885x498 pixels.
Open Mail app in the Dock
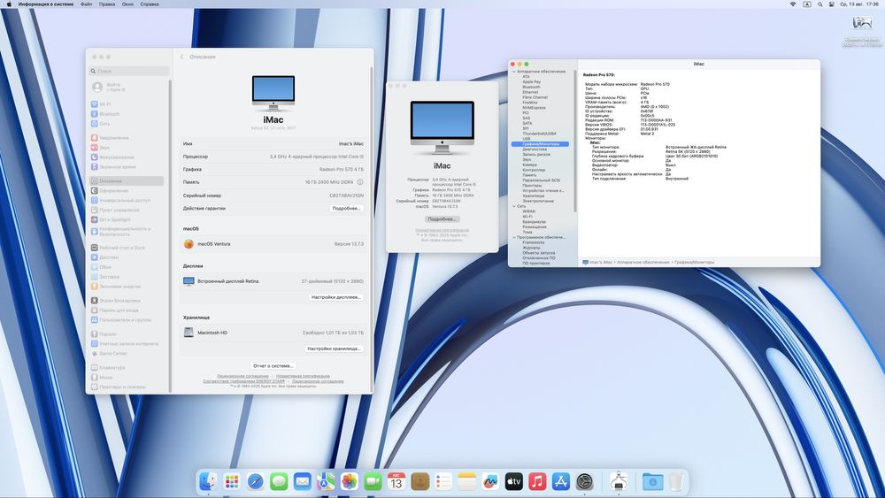click(303, 482)
